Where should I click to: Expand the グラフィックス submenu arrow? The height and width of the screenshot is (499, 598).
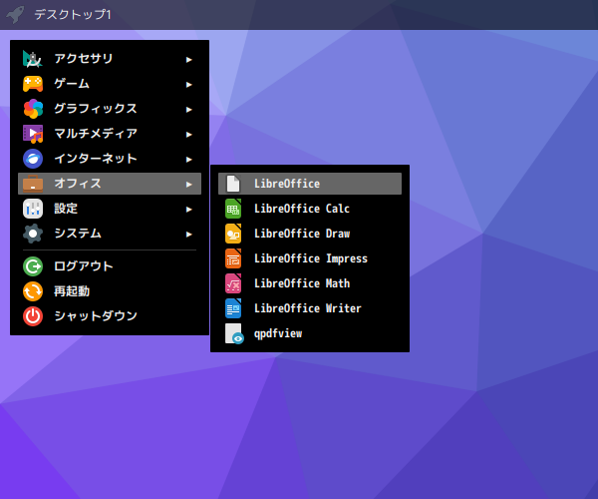pyautogui.click(x=188, y=110)
